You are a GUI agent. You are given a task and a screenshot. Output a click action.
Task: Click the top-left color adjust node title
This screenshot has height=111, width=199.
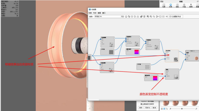tap(104, 38)
